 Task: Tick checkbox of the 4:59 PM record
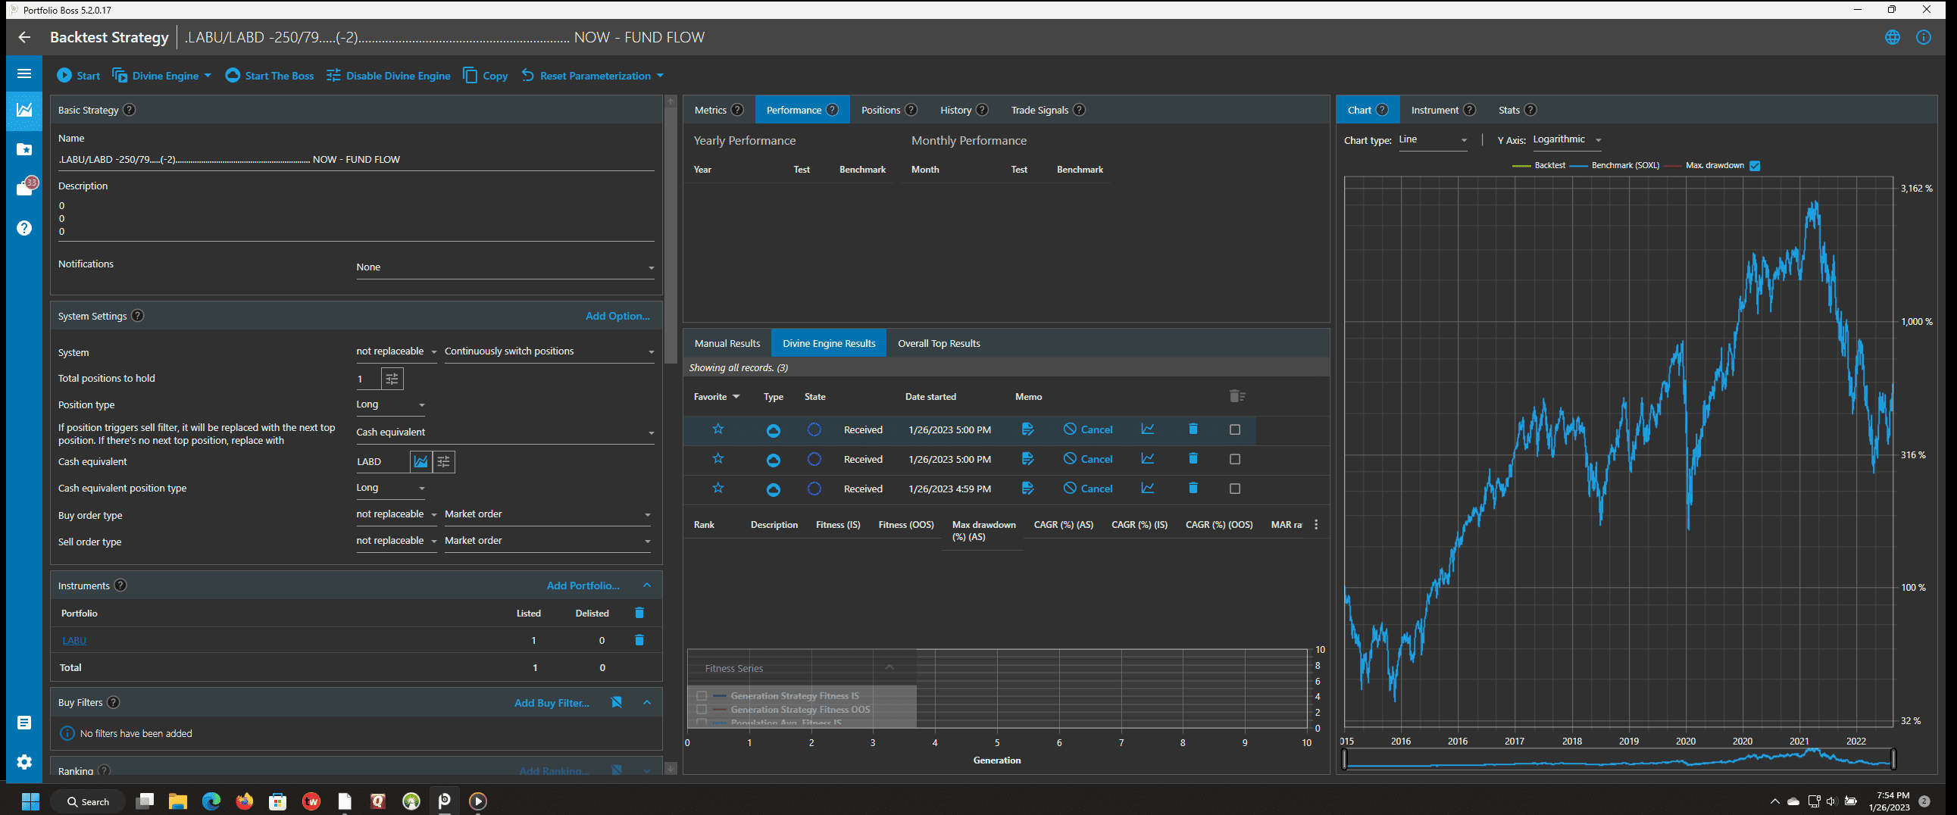click(x=1235, y=489)
